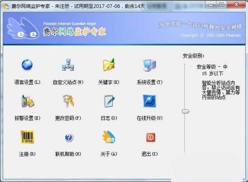Minimize the Filseclab window
Screen dimensions: 248x182
coord(211,5)
